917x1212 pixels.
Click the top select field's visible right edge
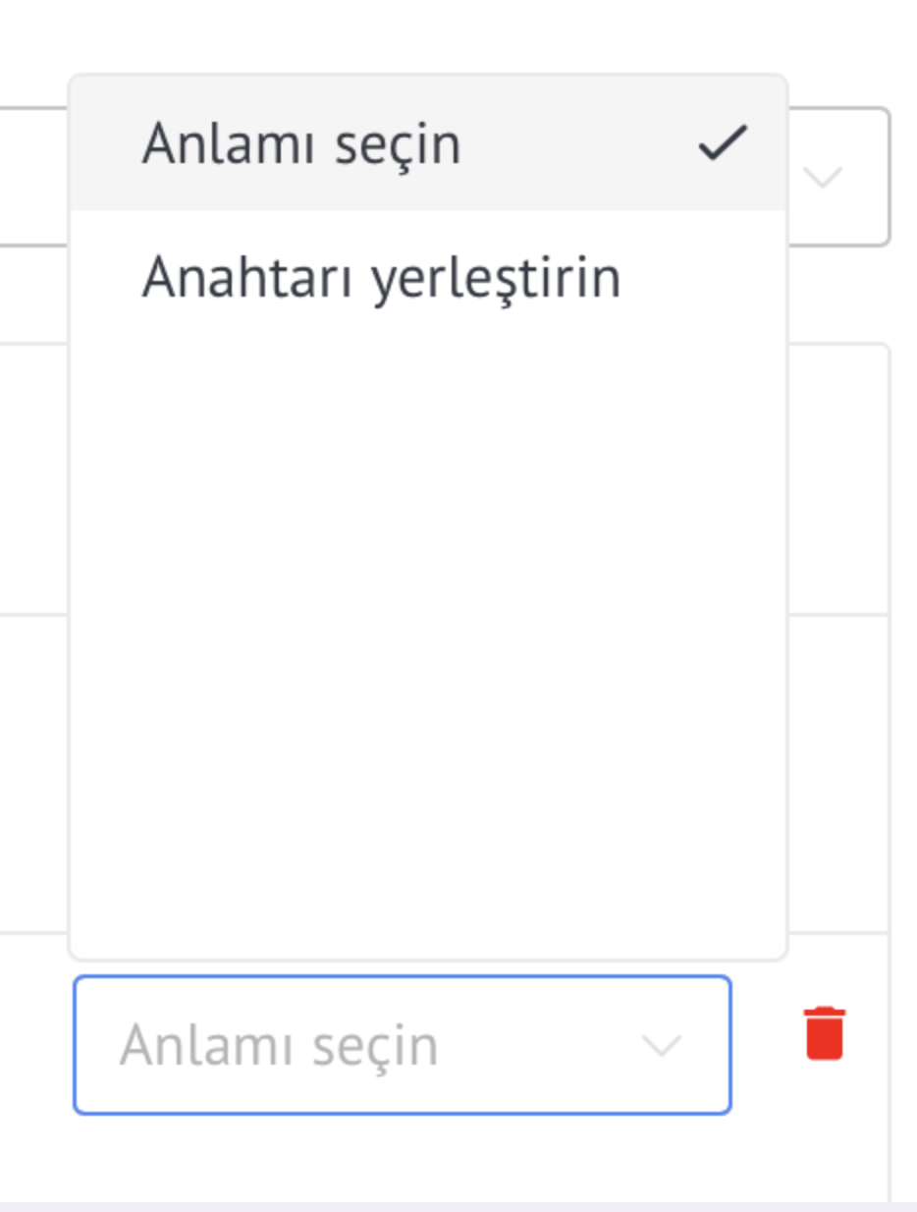[838, 177]
